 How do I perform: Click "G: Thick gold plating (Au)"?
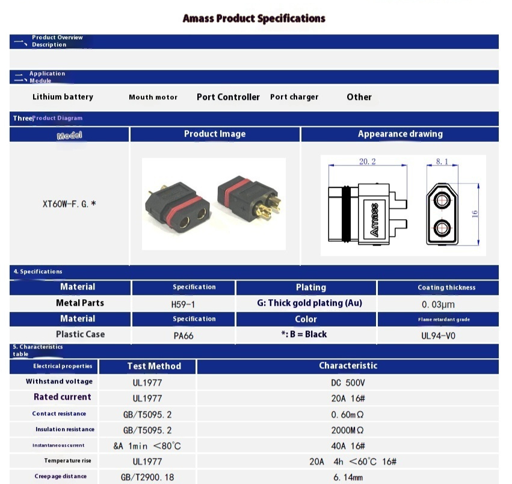(x=310, y=303)
